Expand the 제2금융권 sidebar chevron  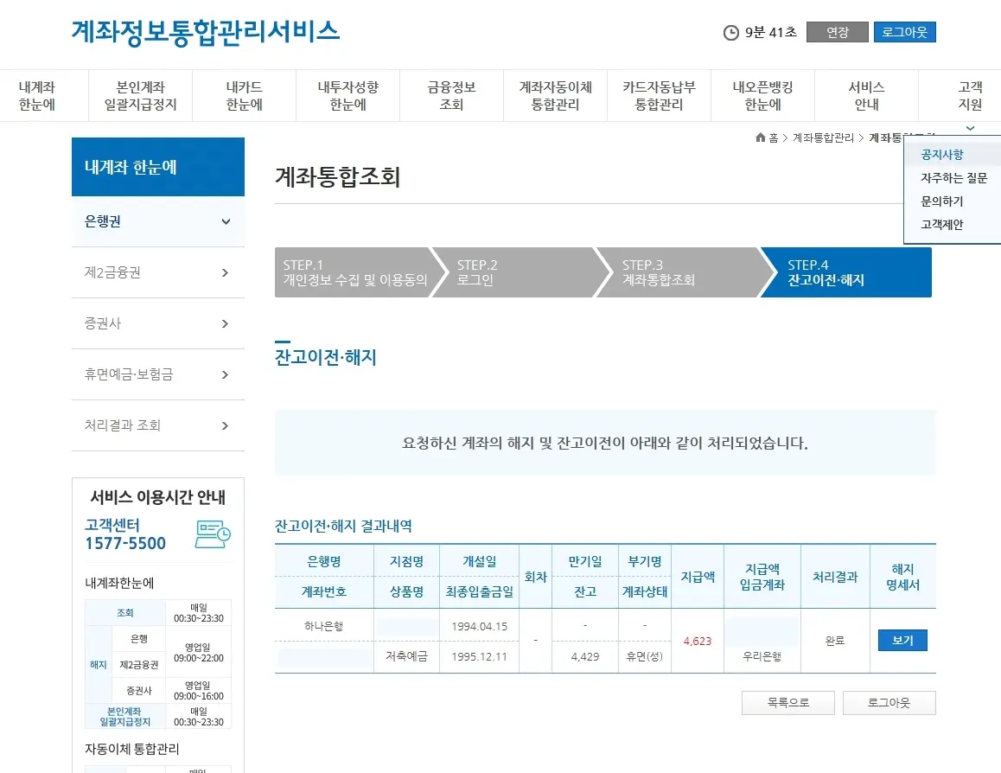225,272
